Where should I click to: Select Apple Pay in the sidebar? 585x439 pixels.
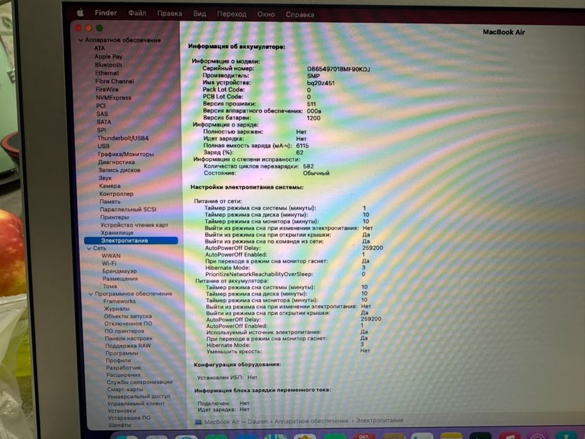coord(108,56)
